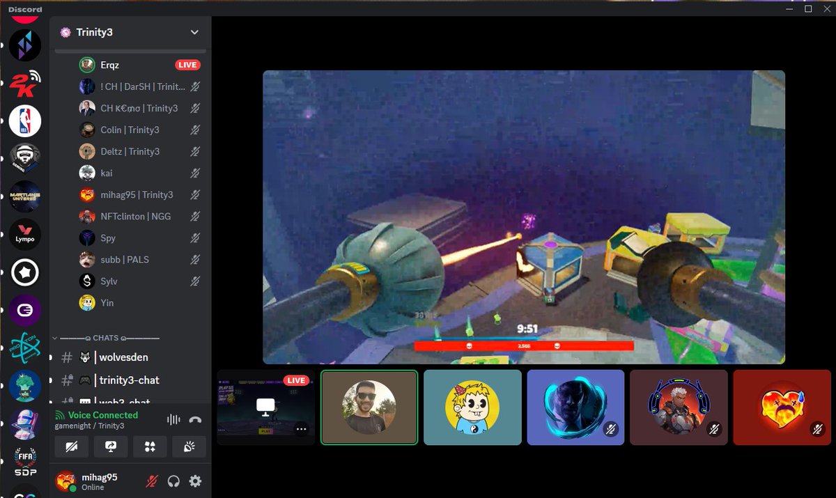Select CH K€mo | Trinity3 participant
Screen dimensions: 836x498
point(140,108)
